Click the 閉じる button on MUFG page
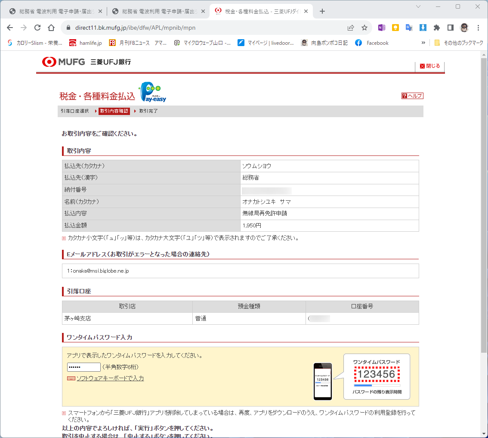This screenshot has height=438, width=488. pos(430,66)
